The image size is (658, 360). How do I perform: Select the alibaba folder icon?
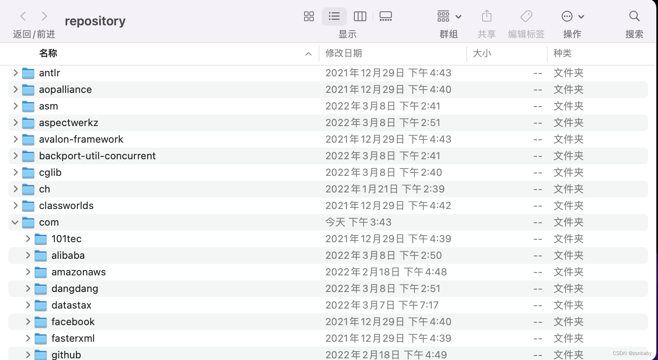tap(41, 255)
